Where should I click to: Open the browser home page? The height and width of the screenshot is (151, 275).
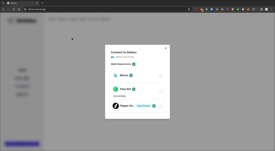pos(19,9)
